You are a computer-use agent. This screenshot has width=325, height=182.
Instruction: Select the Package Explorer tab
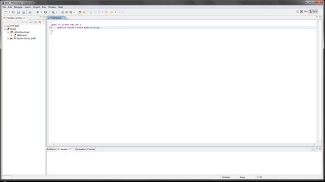point(14,18)
